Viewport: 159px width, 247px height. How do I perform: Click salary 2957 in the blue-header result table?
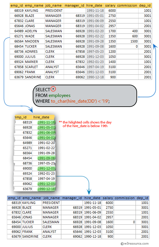pos(109,217)
